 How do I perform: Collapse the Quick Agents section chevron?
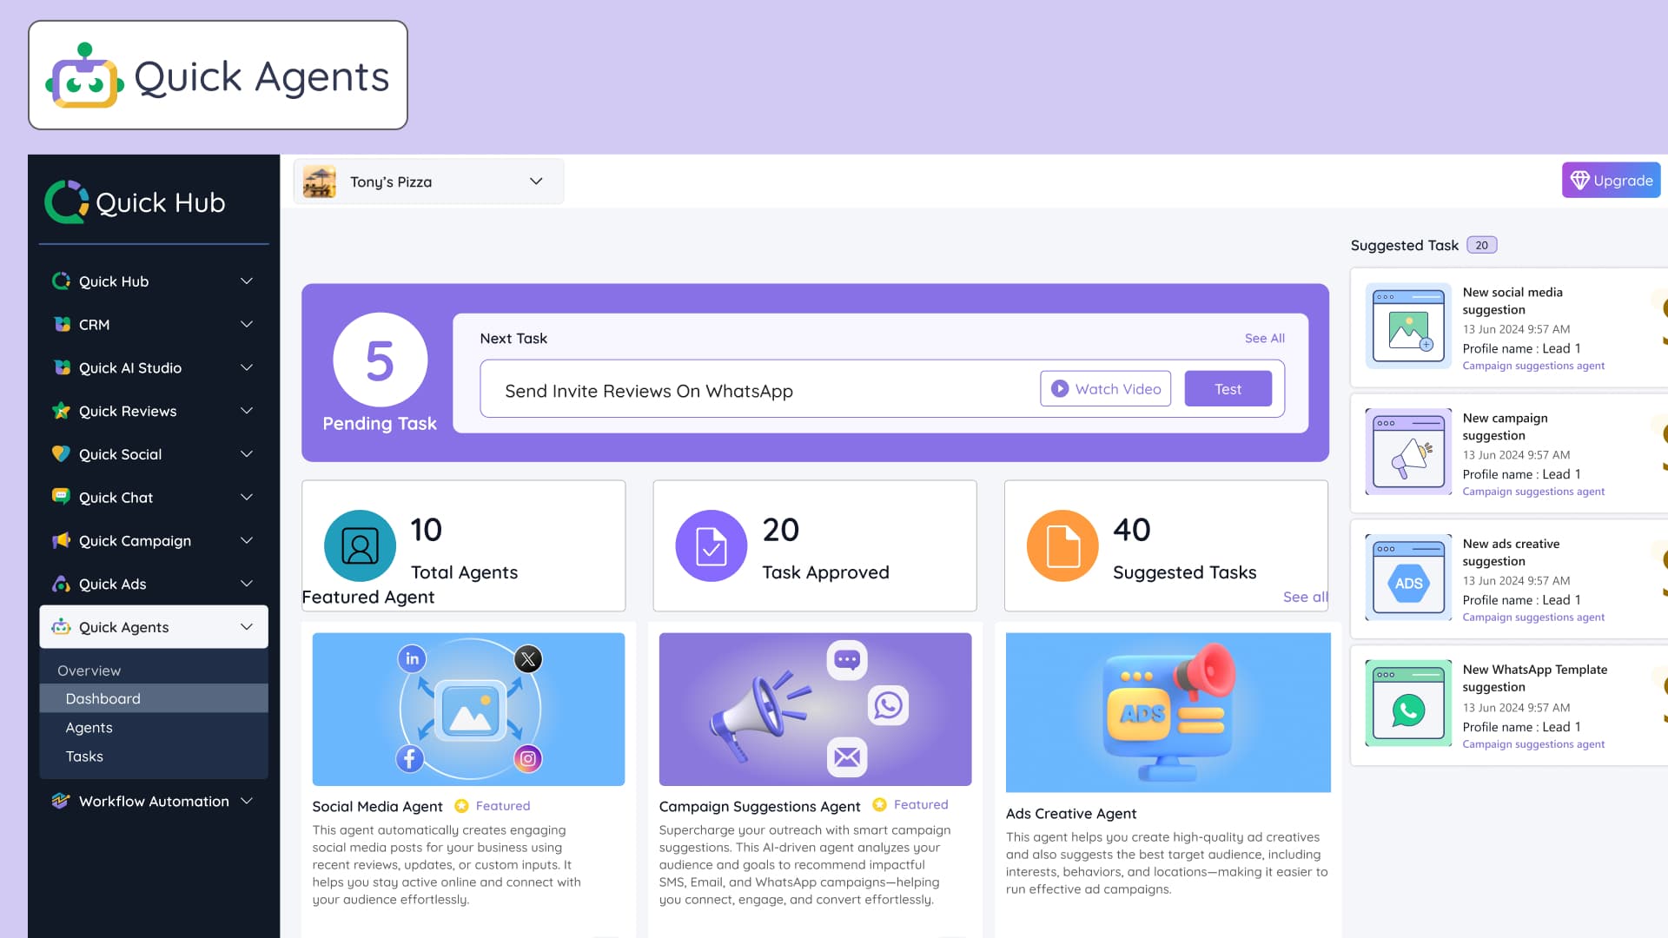[246, 626]
